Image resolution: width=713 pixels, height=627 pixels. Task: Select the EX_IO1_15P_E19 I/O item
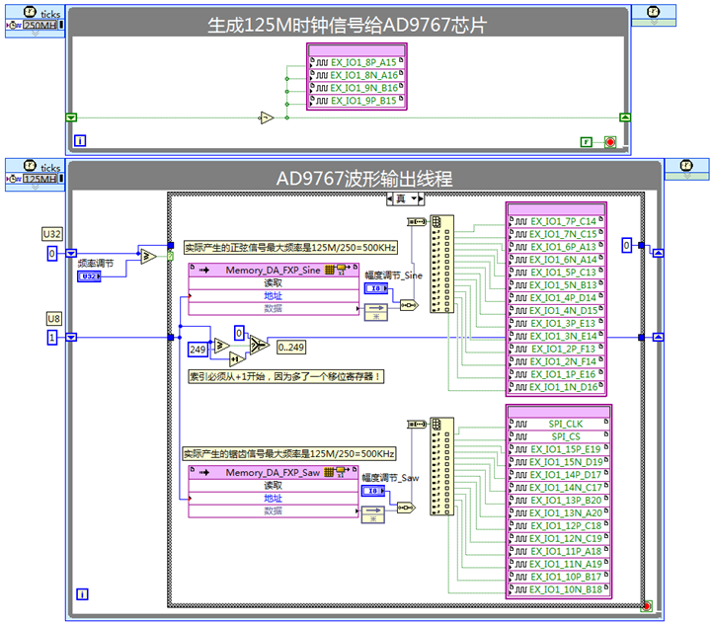point(559,449)
